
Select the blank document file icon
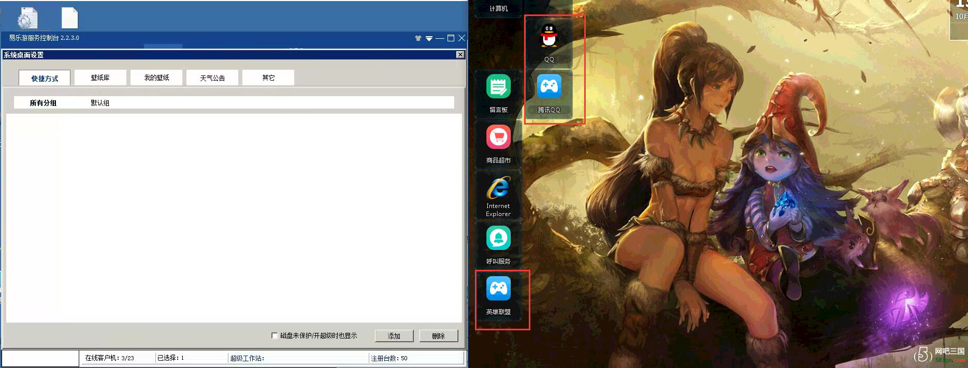(x=69, y=18)
